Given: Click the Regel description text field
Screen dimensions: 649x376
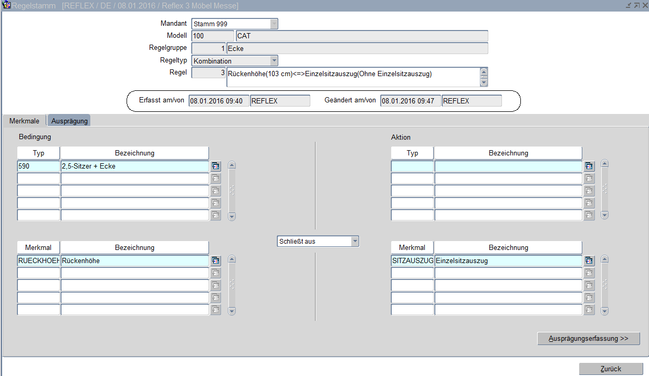Looking at the screenshot, I should [352, 77].
